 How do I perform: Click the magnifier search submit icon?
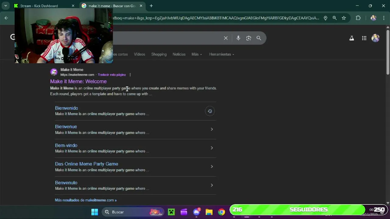click(259, 38)
